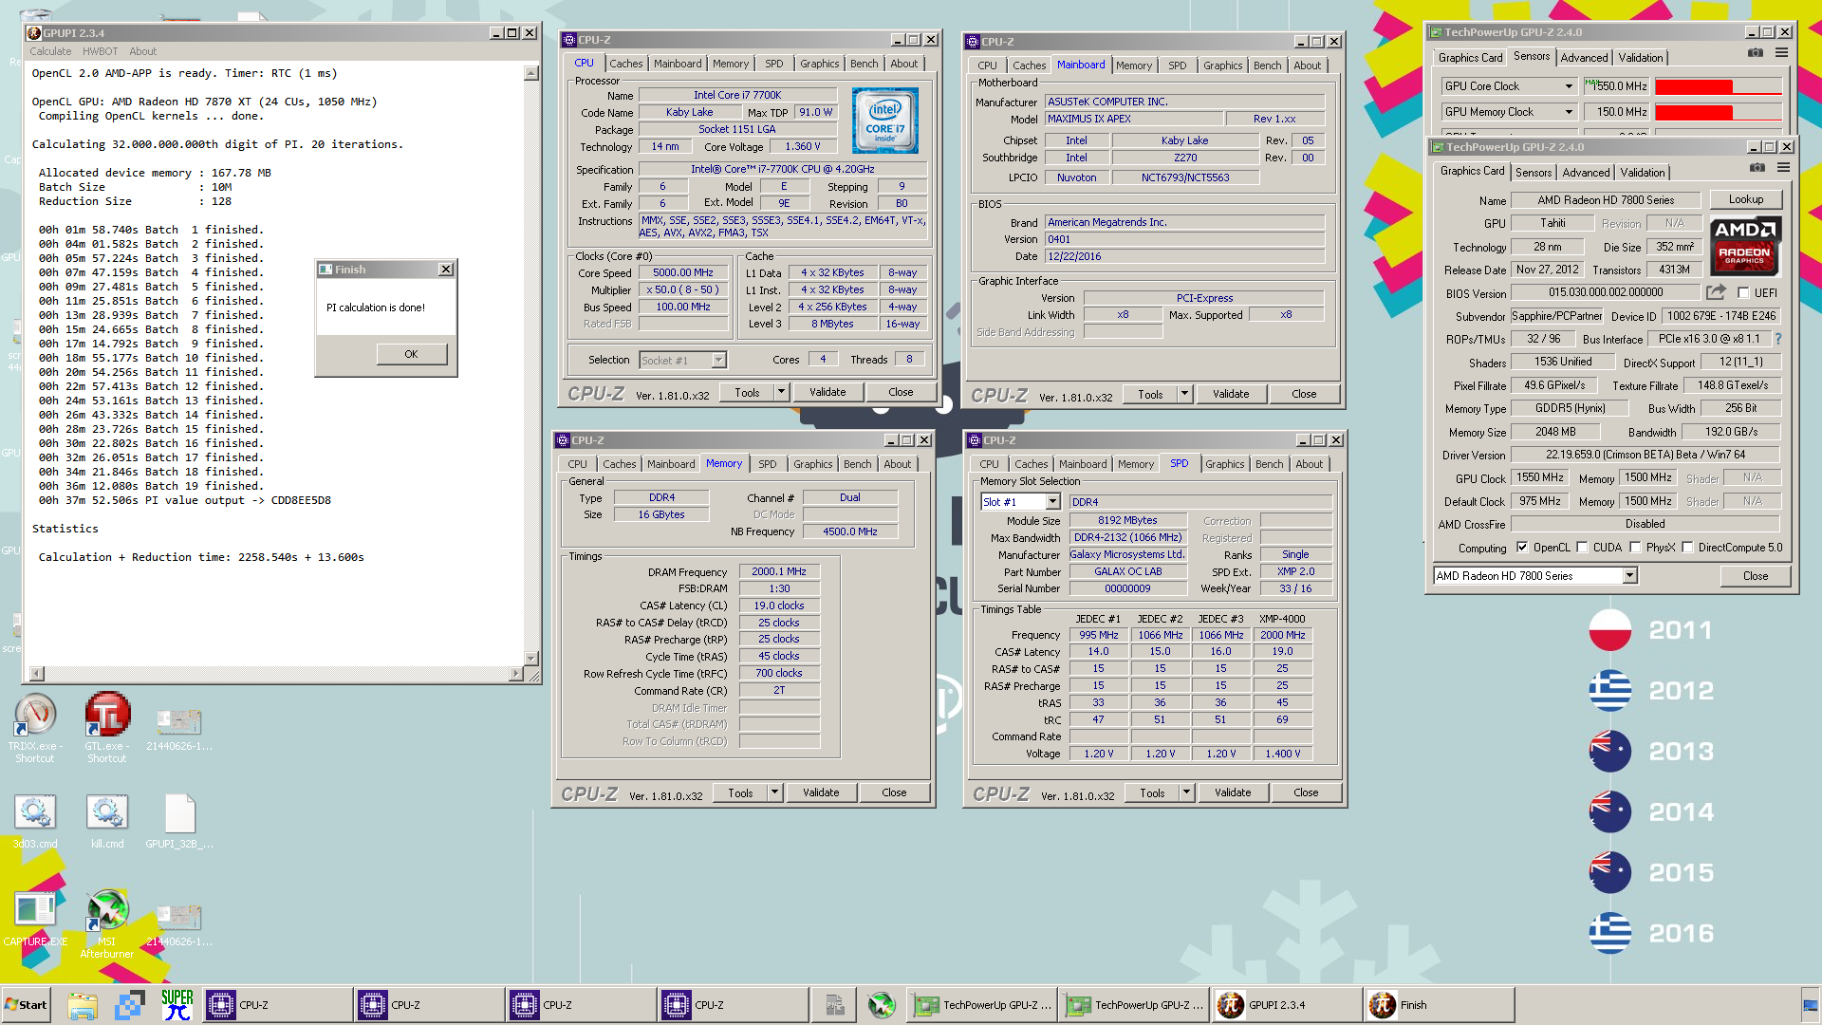Toggle the DirectCompute 5.0 checkbox
This screenshot has width=1822, height=1025.
coord(1687,548)
